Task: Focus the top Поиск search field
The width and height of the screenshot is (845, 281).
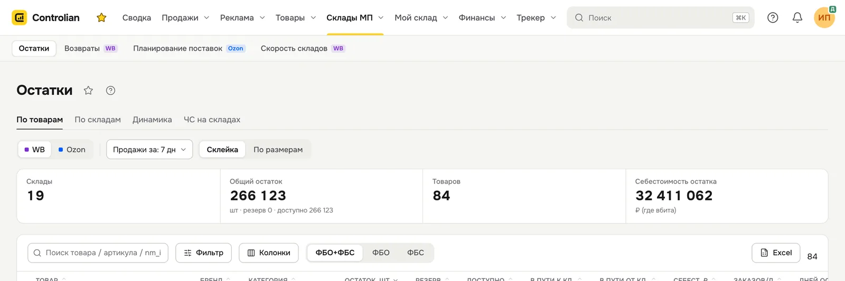Action: [661, 17]
